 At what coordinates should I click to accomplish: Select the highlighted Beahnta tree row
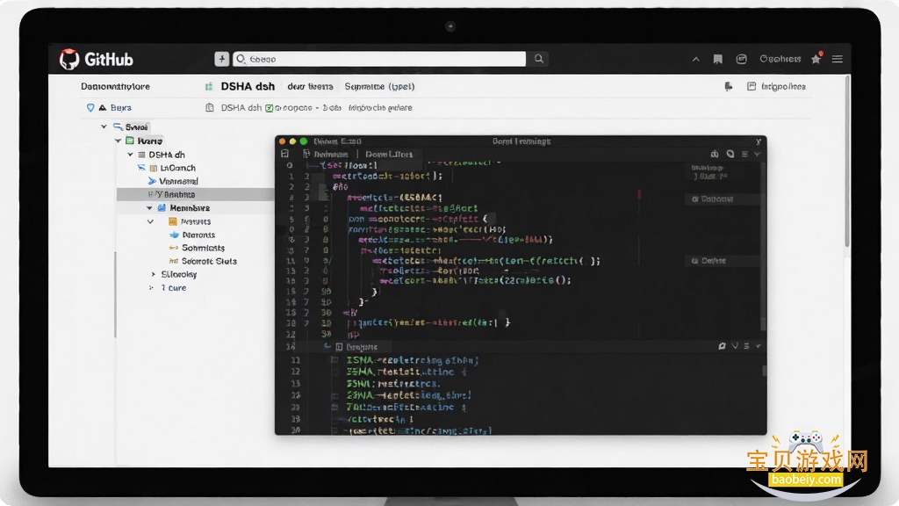(x=196, y=194)
